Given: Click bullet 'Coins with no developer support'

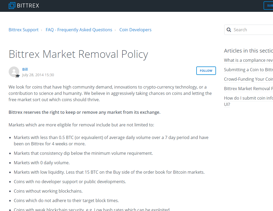Looking at the screenshot, I should point(70,182).
